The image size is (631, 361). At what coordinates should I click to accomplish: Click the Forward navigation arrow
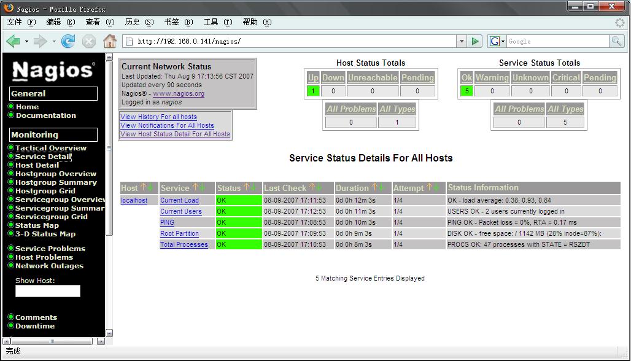(x=41, y=41)
